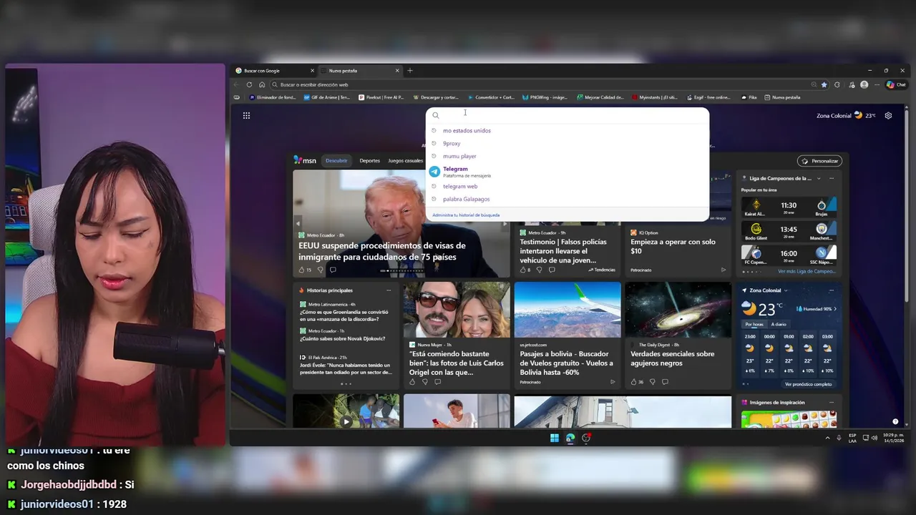Screen dimensions: 916x515
Task: Play the video thumbnail in bottom row
Action: (346, 421)
